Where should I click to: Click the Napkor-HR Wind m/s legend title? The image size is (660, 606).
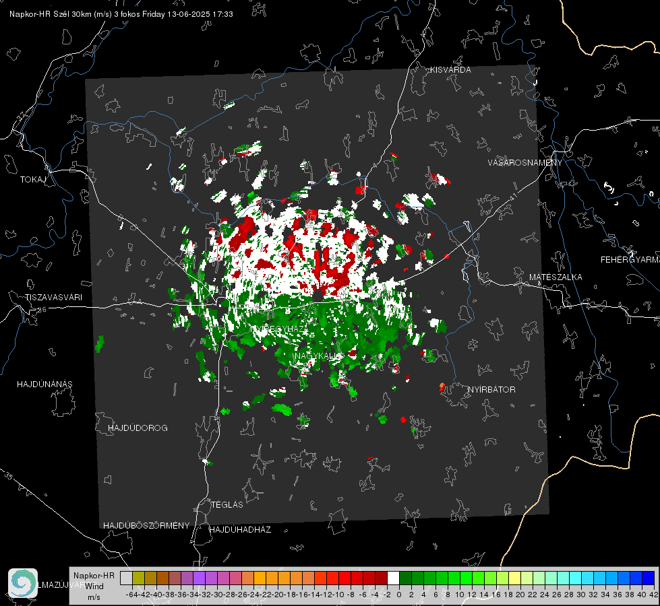pyautogui.click(x=94, y=586)
